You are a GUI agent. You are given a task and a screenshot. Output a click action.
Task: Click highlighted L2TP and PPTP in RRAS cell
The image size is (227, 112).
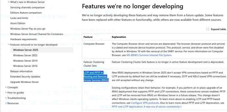(x=96, y=76)
